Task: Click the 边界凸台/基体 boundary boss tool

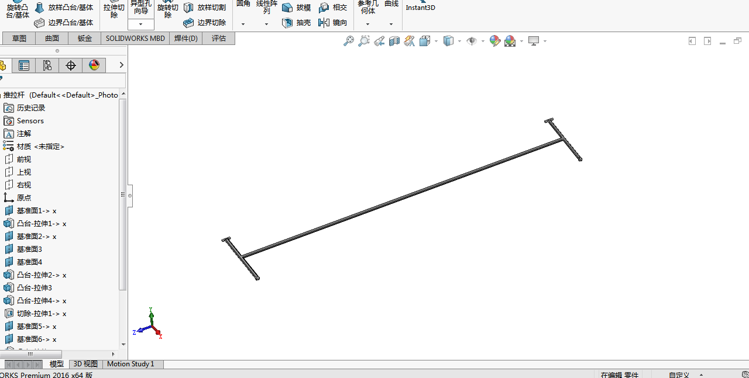Action: 64,23
